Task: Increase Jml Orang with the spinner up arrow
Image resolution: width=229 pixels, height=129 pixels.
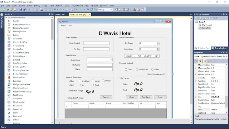Action: point(158,43)
